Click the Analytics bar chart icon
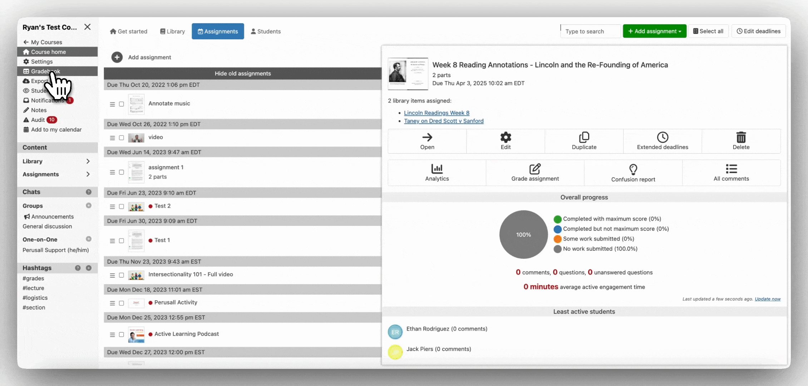The image size is (808, 386). 437,169
